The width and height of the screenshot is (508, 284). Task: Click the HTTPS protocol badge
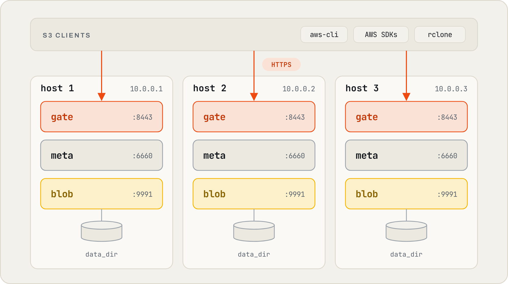(281, 64)
